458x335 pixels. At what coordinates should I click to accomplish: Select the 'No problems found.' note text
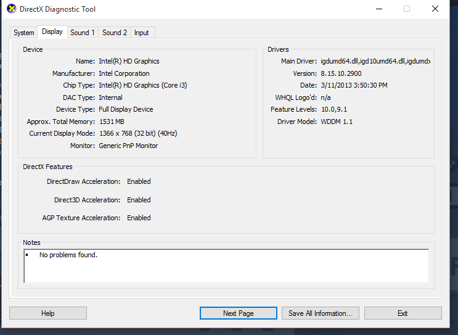coord(68,255)
